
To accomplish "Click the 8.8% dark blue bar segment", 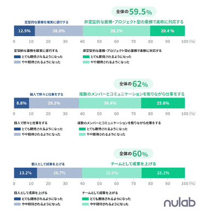I will 21,103.
